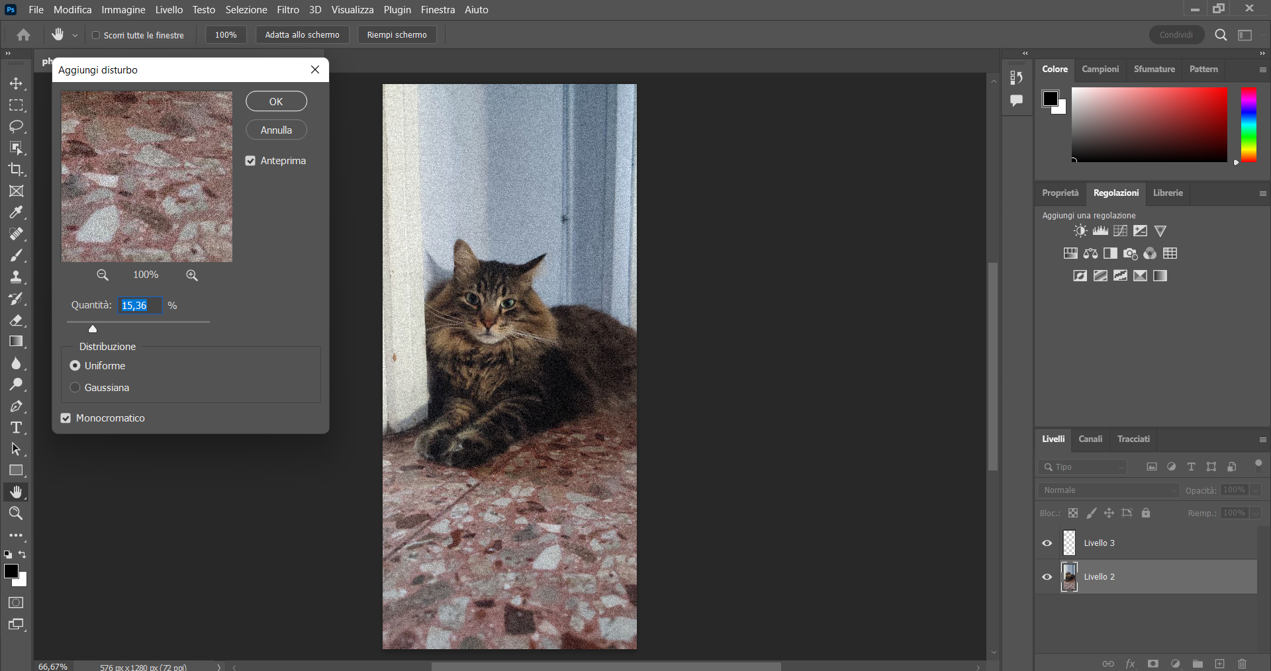
Task: Click the noise preview thumbnail
Action: click(x=146, y=176)
